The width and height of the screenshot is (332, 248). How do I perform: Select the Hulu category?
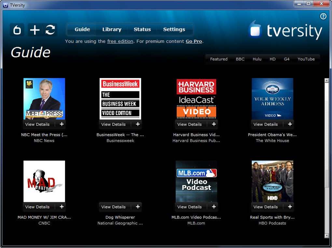click(x=257, y=59)
